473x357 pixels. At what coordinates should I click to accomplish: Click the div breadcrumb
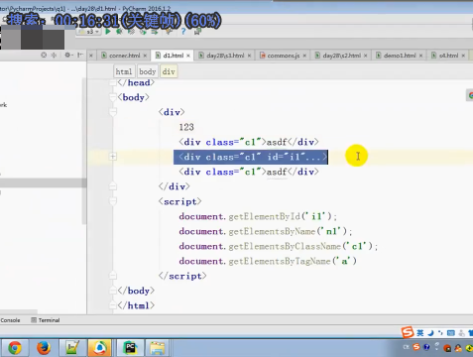[169, 71]
